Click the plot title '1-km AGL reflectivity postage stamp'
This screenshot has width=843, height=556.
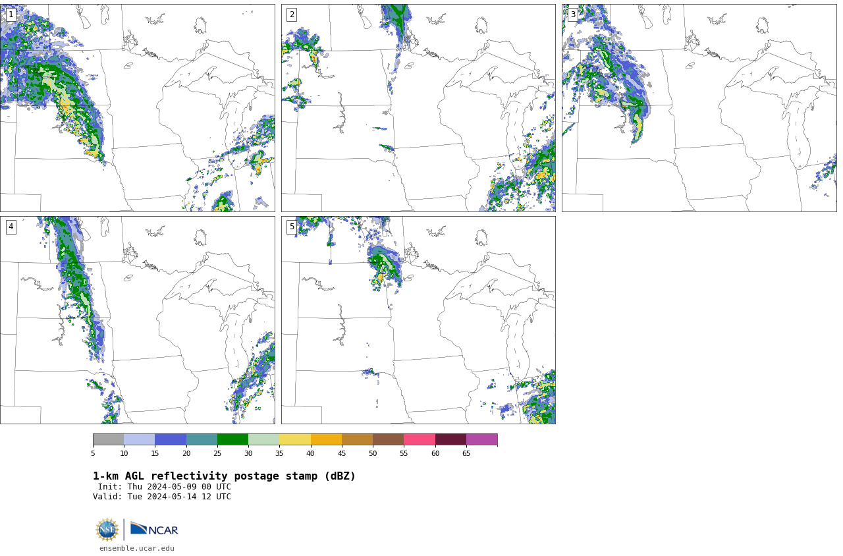pos(224,476)
